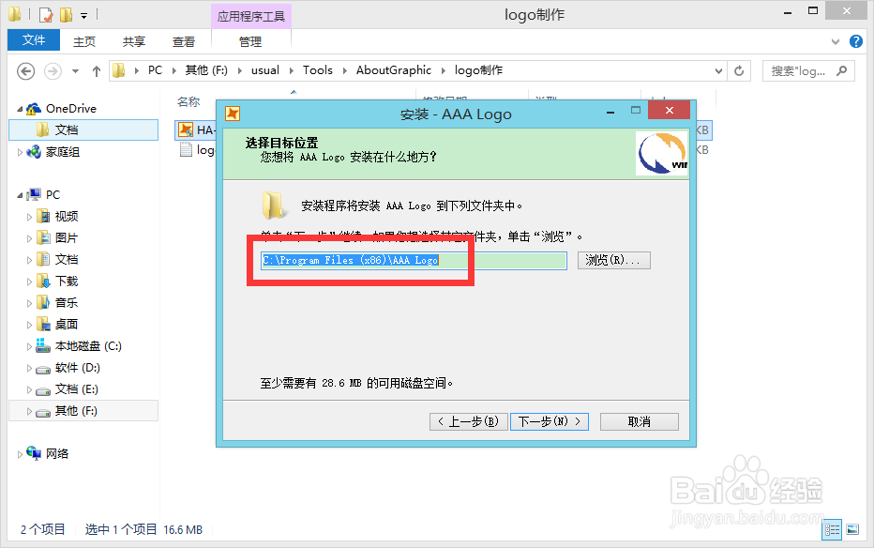Image resolution: width=874 pixels, height=548 pixels.
Task: Select 网络 in navigation pane
Action: coord(57,454)
